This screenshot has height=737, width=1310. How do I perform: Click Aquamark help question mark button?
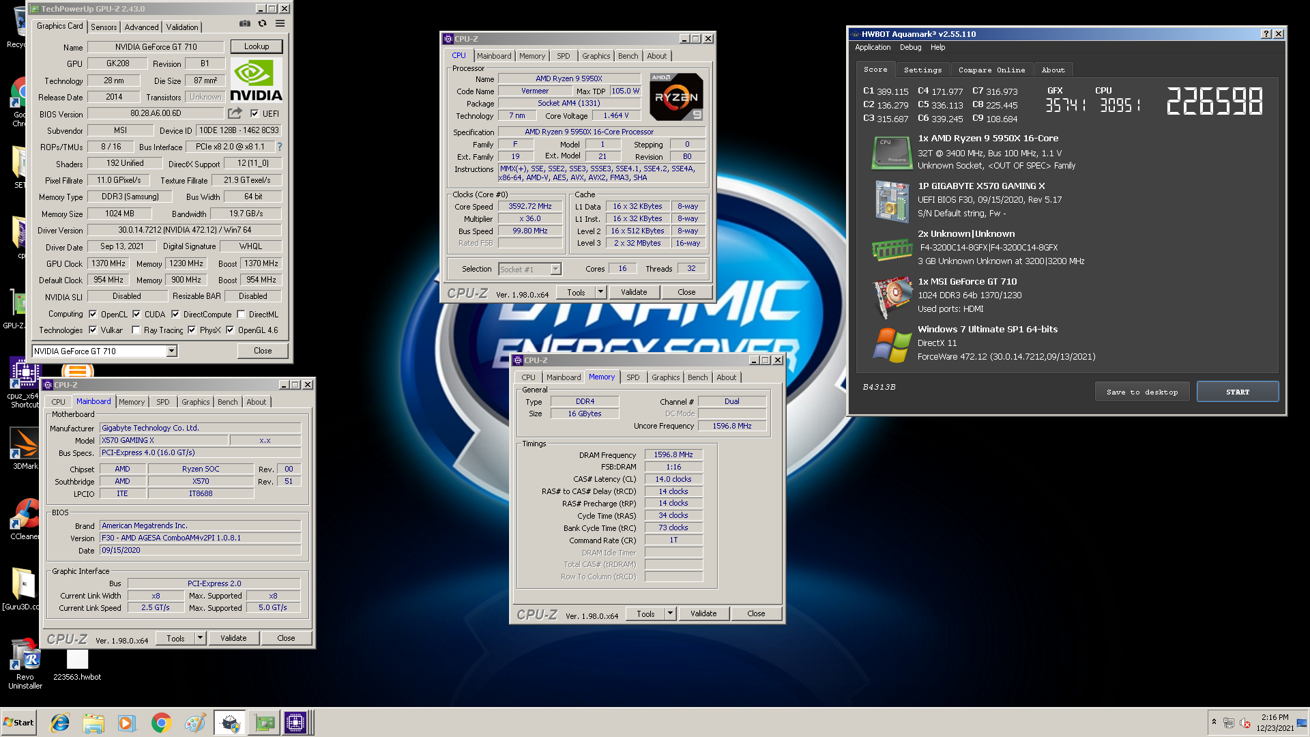[x=1266, y=34]
